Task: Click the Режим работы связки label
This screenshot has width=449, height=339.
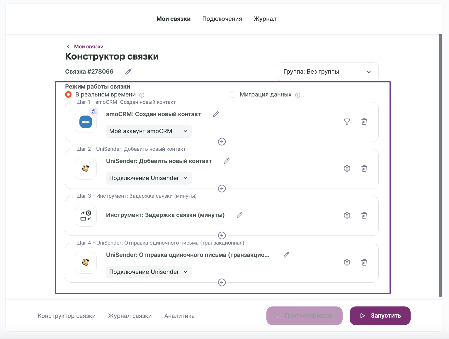Action: [98, 87]
